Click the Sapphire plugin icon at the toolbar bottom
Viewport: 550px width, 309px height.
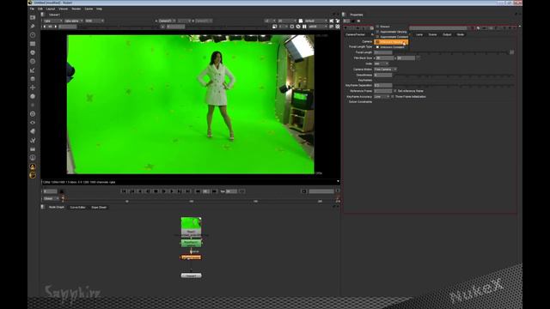coord(33,175)
